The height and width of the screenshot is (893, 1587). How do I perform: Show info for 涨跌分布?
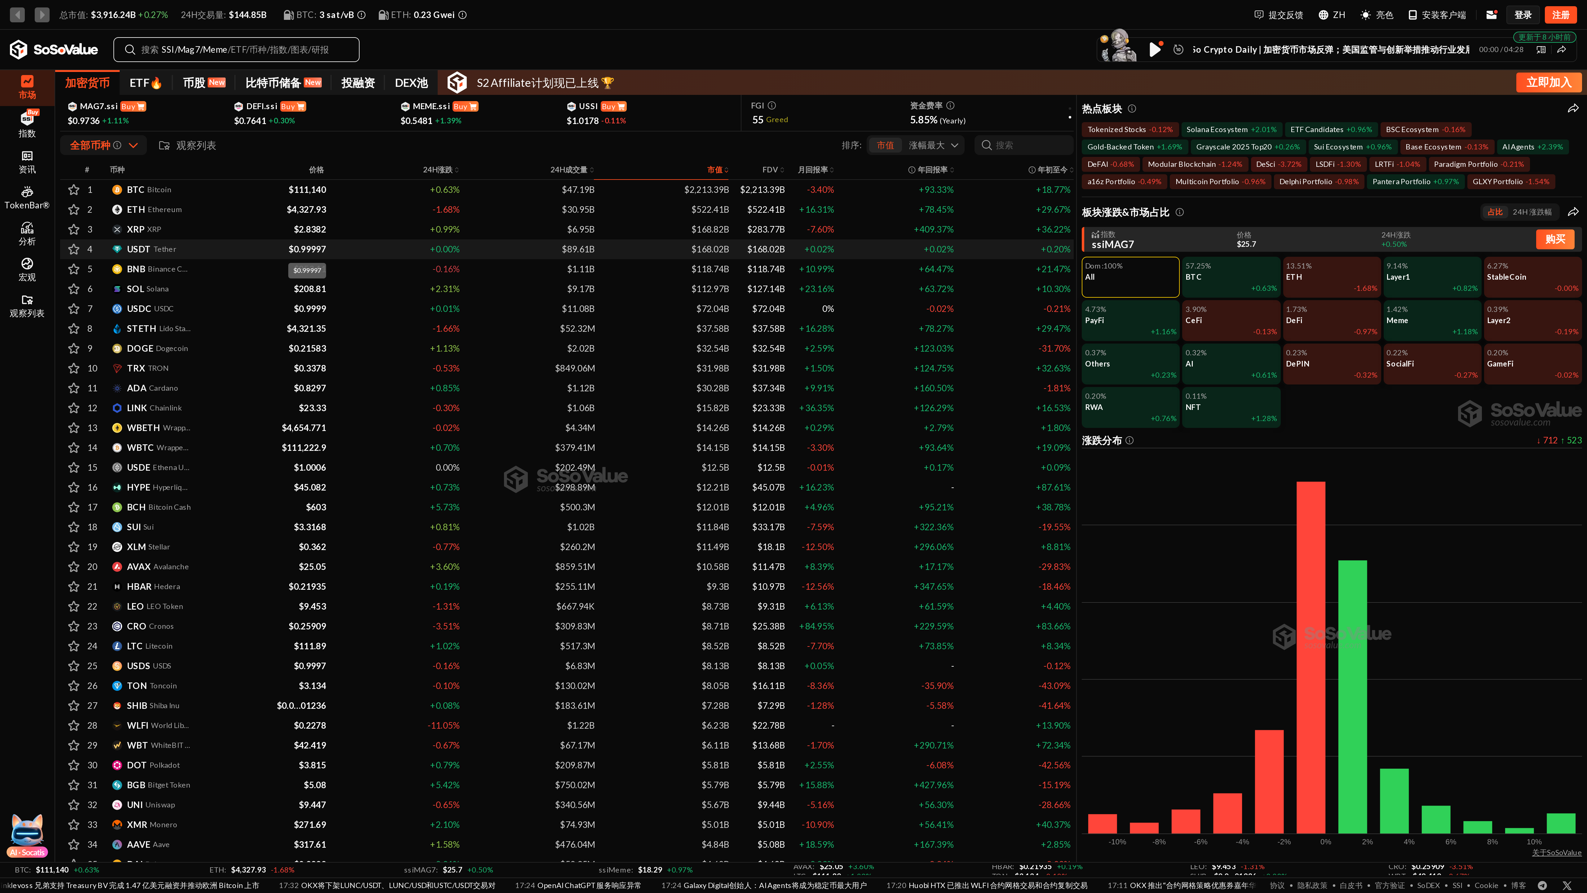tap(1129, 440)
